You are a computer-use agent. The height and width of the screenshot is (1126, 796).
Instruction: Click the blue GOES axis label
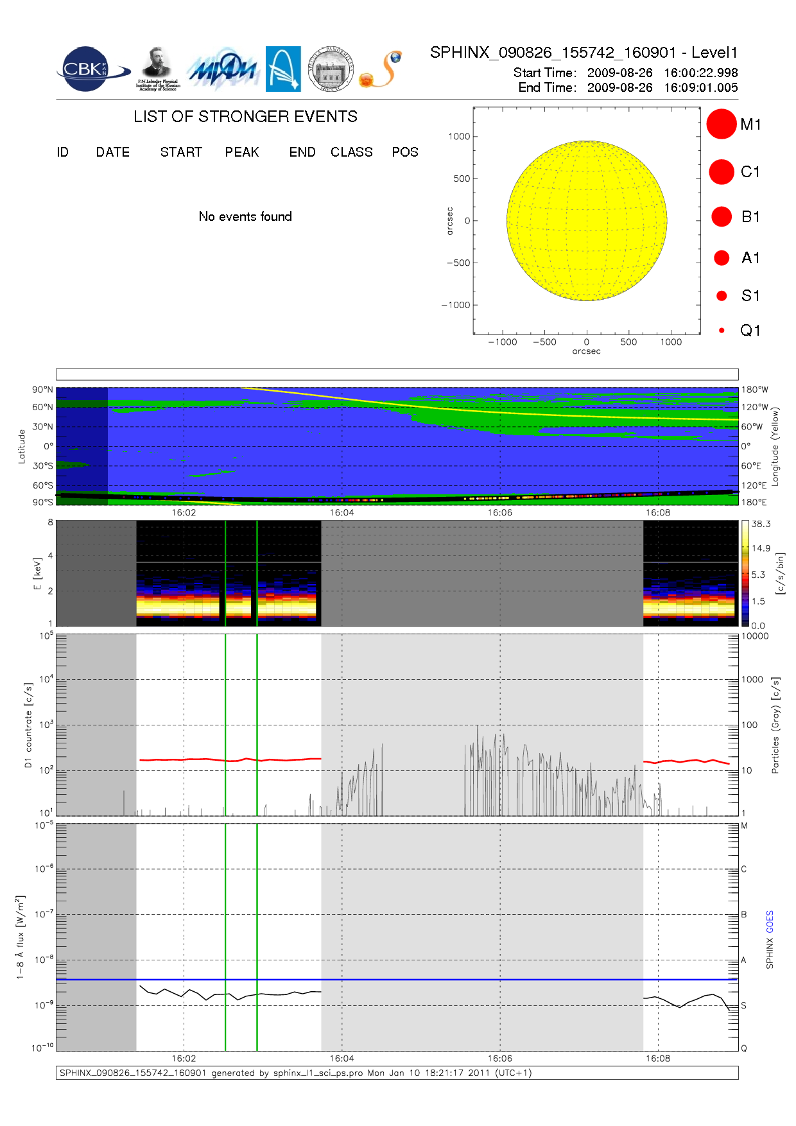770,922
